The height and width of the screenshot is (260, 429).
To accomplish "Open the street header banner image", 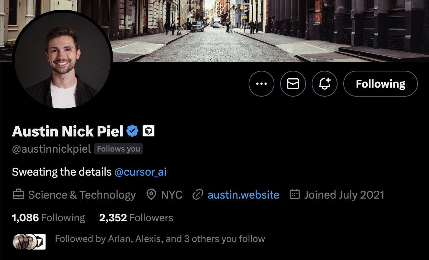I will (x=271, y=31).
